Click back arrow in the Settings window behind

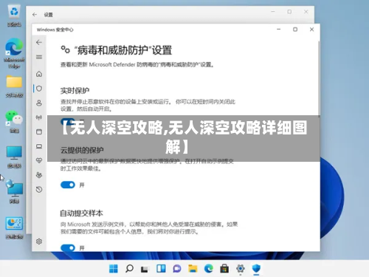[35, 15]
